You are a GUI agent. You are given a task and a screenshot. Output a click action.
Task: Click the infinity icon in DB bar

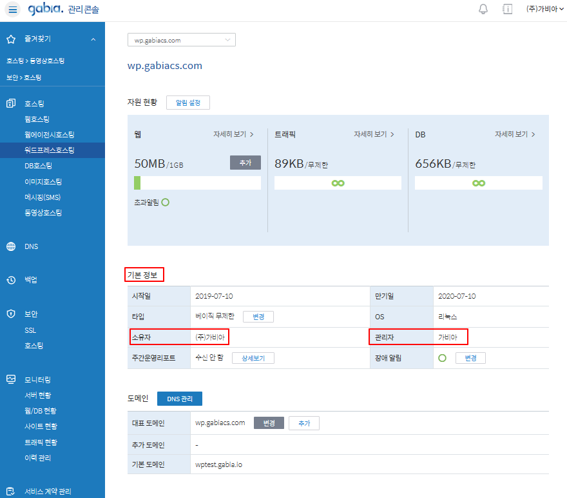(478, 183)
